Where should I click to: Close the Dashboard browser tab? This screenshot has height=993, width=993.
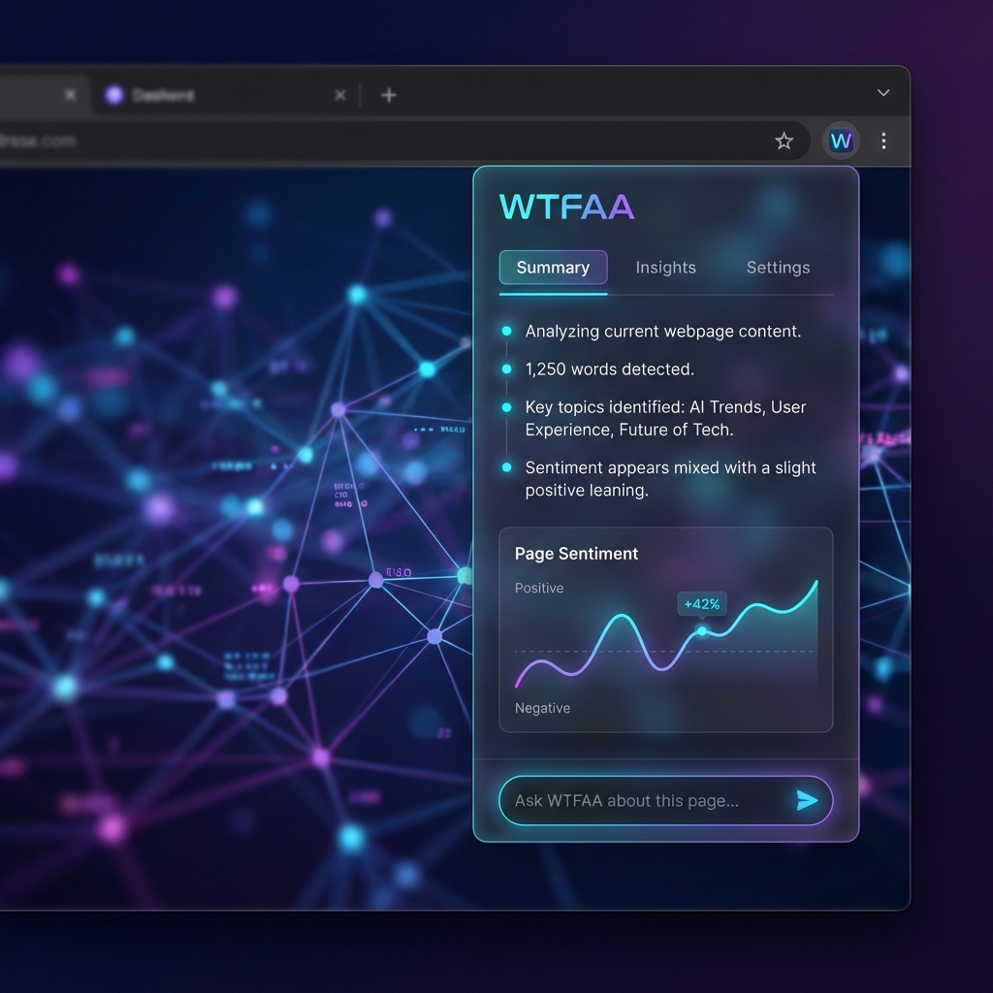[339, 94]
